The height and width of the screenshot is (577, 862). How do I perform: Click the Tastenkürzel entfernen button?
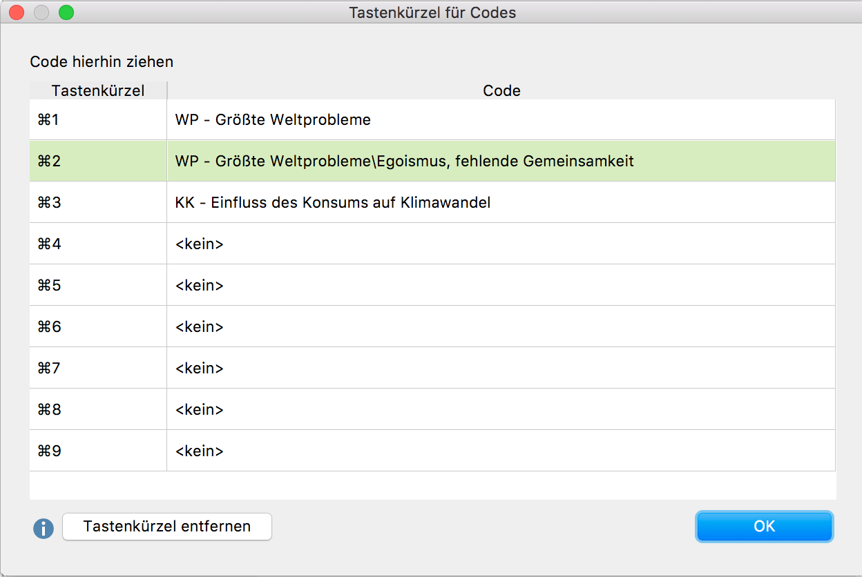coord(167,527)
